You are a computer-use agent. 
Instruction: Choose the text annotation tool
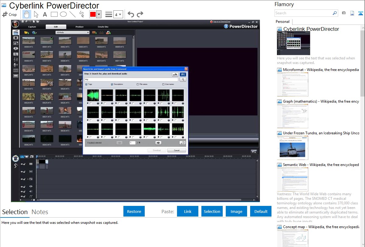[45, 14]
